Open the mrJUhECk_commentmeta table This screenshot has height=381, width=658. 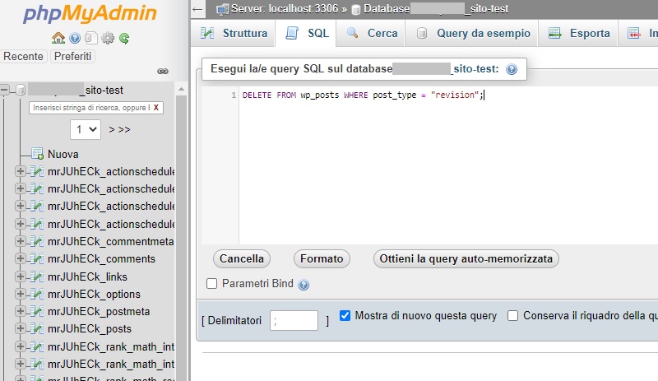click(111, 242)
